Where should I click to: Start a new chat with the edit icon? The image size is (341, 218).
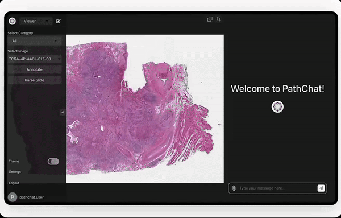click(59, 21)
